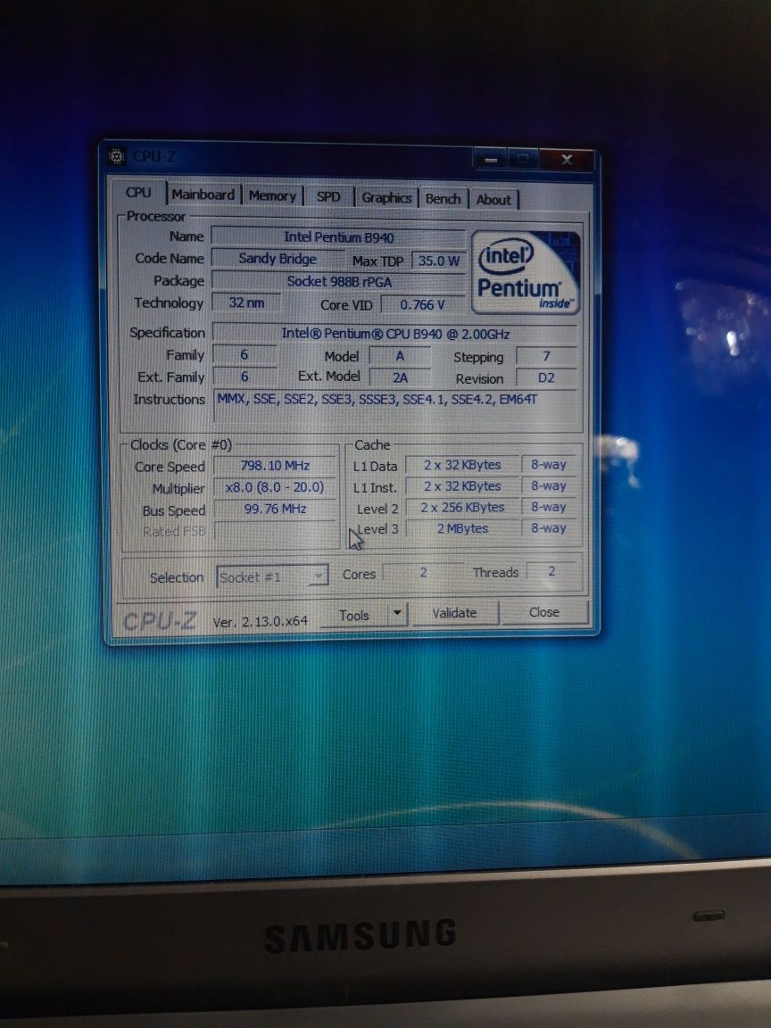
Task: Open the Socket #1 selection dropdown
Action: tap(272, 577)
